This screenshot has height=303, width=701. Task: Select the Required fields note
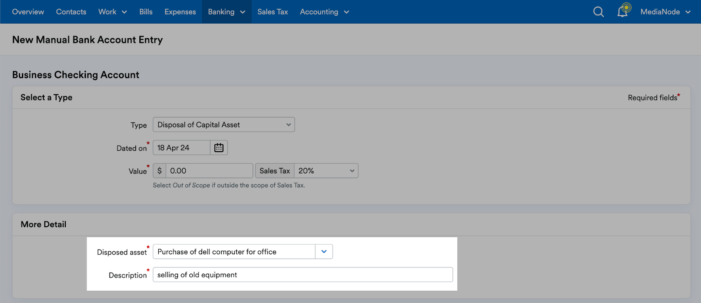click(654, 97)
